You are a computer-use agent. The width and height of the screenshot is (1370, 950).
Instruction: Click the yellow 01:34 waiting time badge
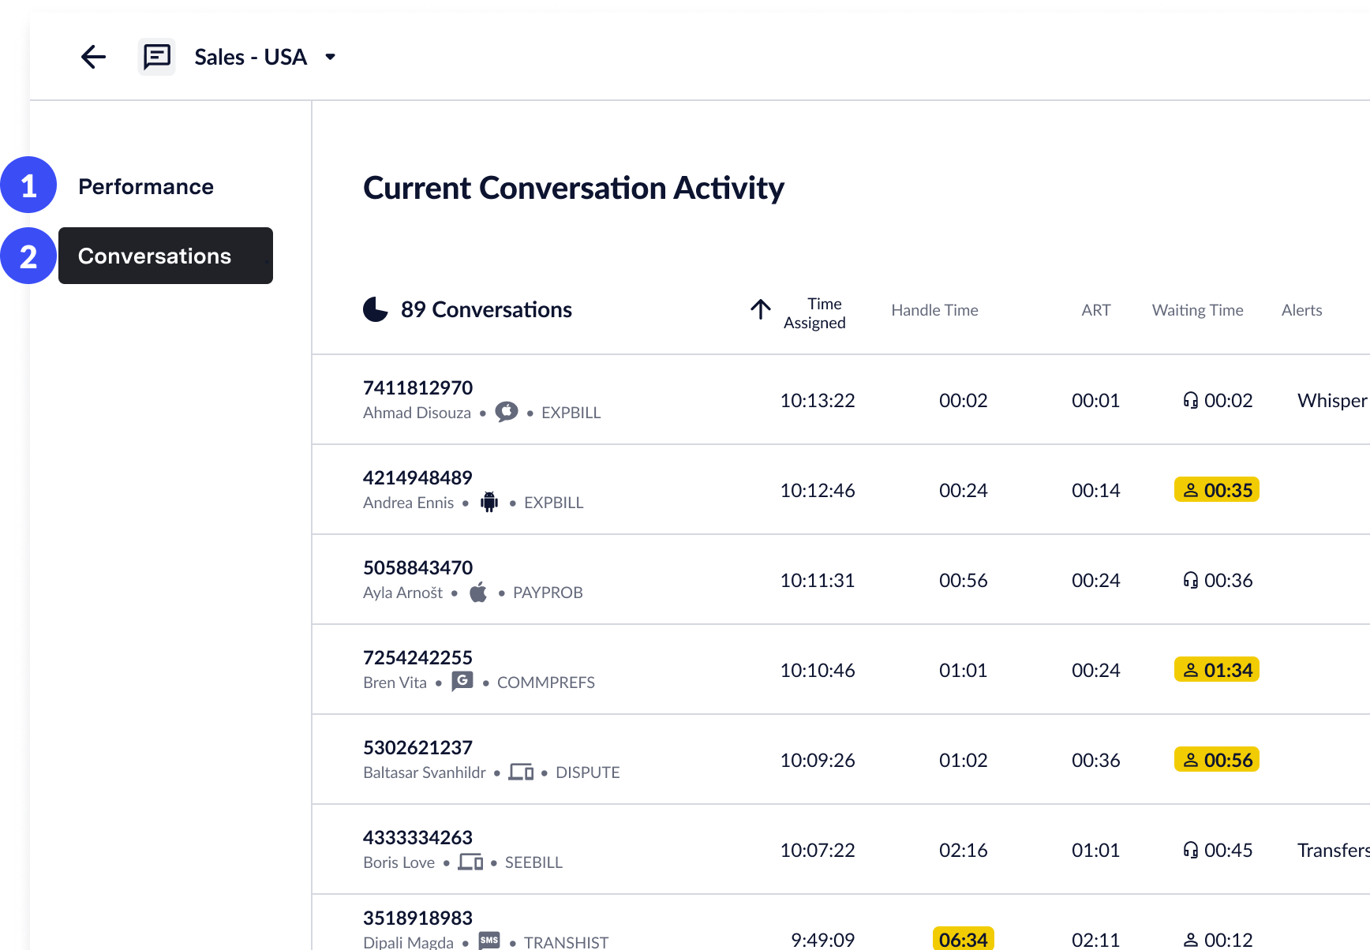pyautogui.click(x=1216, y=670)
